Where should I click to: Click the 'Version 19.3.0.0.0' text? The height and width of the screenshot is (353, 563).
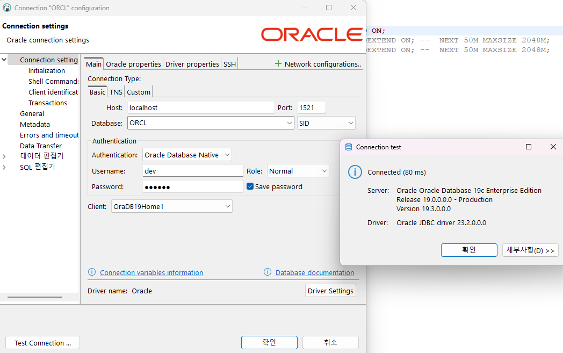coord(423,208)
